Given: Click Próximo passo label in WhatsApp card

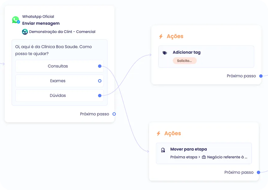Looking at the screenshot, I should coord(94,114).
